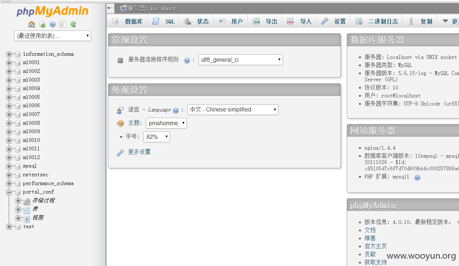The image size is (459, 266).
Task: Switch to the 用户 tab
Action: click(230, 21)
